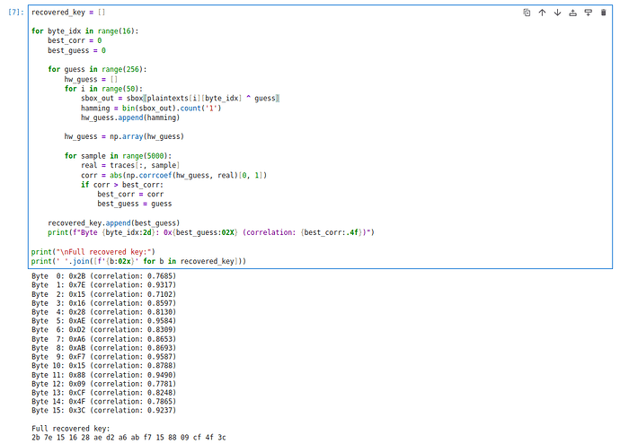Select the cell via the [7]: prompt
This screenshot has height=444, width=620.
click(x=16, y=13)
